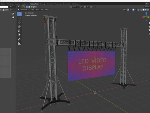
Task: Switch to the Sculpting workspace tab
Action: pyautogui.click(x=17, y=4)
